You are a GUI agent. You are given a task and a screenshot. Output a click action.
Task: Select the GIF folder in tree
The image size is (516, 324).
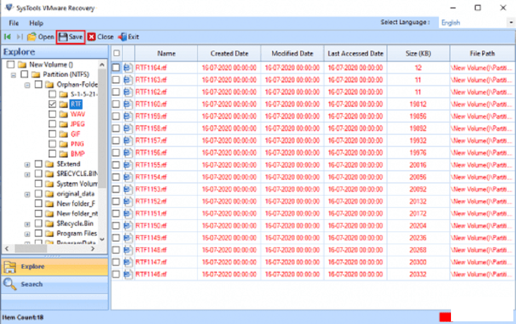click(76, 134)
